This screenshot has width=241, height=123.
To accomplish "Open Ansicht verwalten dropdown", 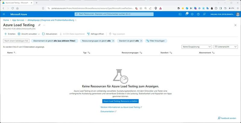I will tap(29, 34).
